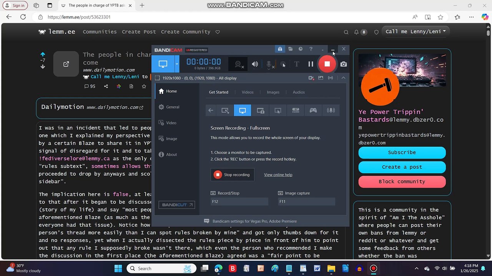Click the back arrow in mode selector

tap(211, 110)
